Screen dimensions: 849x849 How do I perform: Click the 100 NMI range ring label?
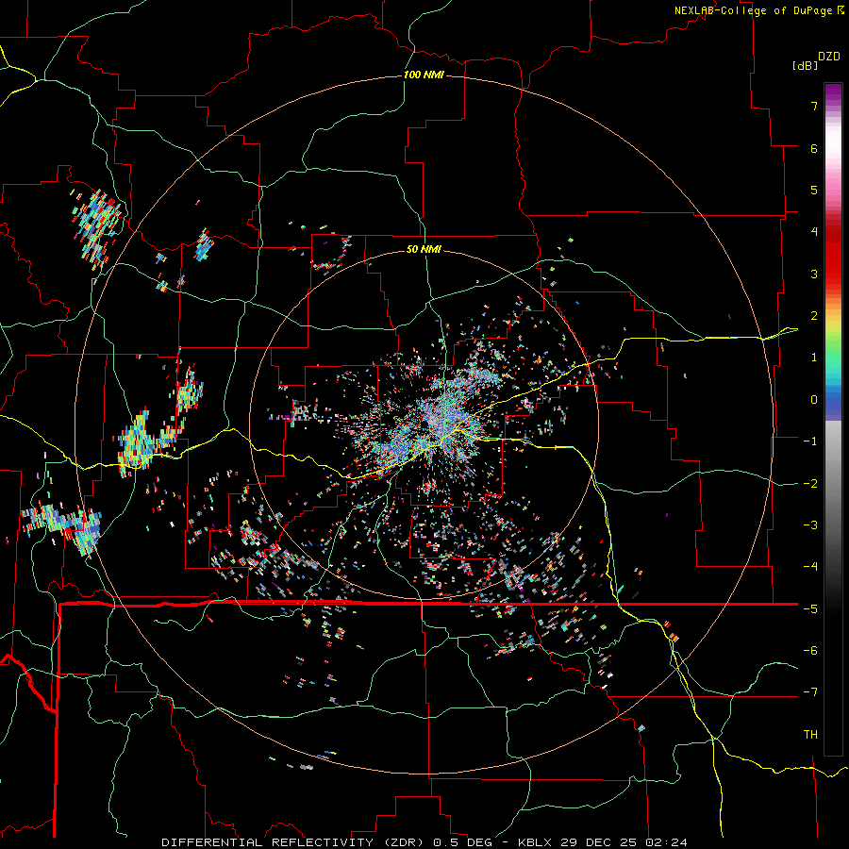click(424, 75)
